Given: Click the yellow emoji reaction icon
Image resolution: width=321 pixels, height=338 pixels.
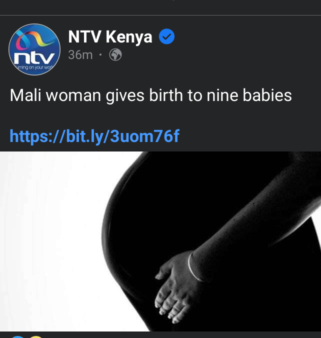Looking at the screenshot, I should (x=36, y=336).
